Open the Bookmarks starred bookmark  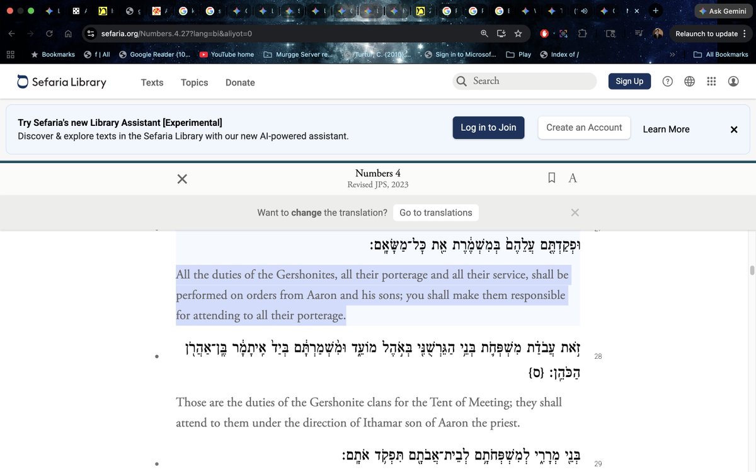(53, 55)
